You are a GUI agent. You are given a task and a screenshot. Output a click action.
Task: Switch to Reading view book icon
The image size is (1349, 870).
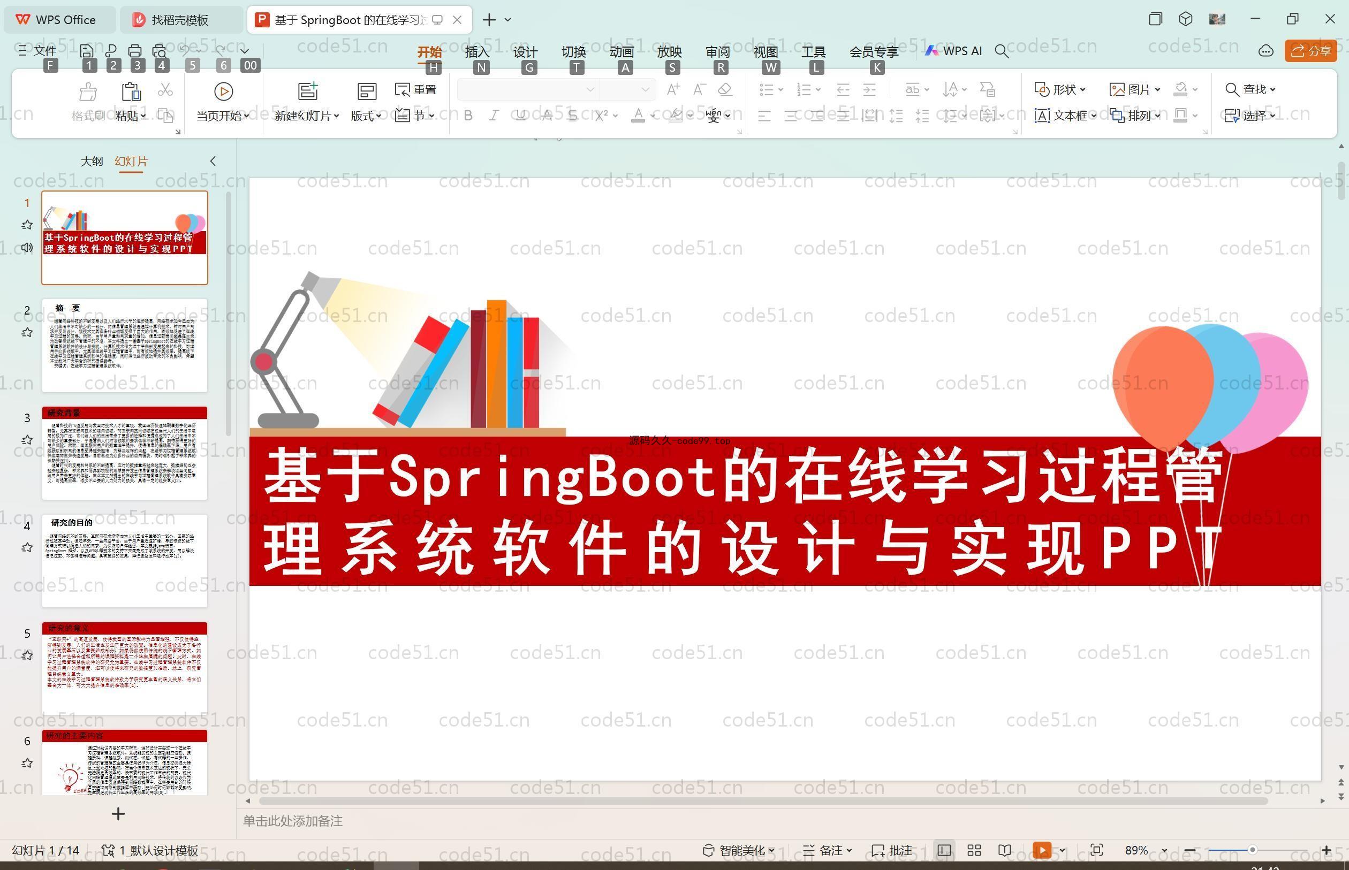point(1004,850)
